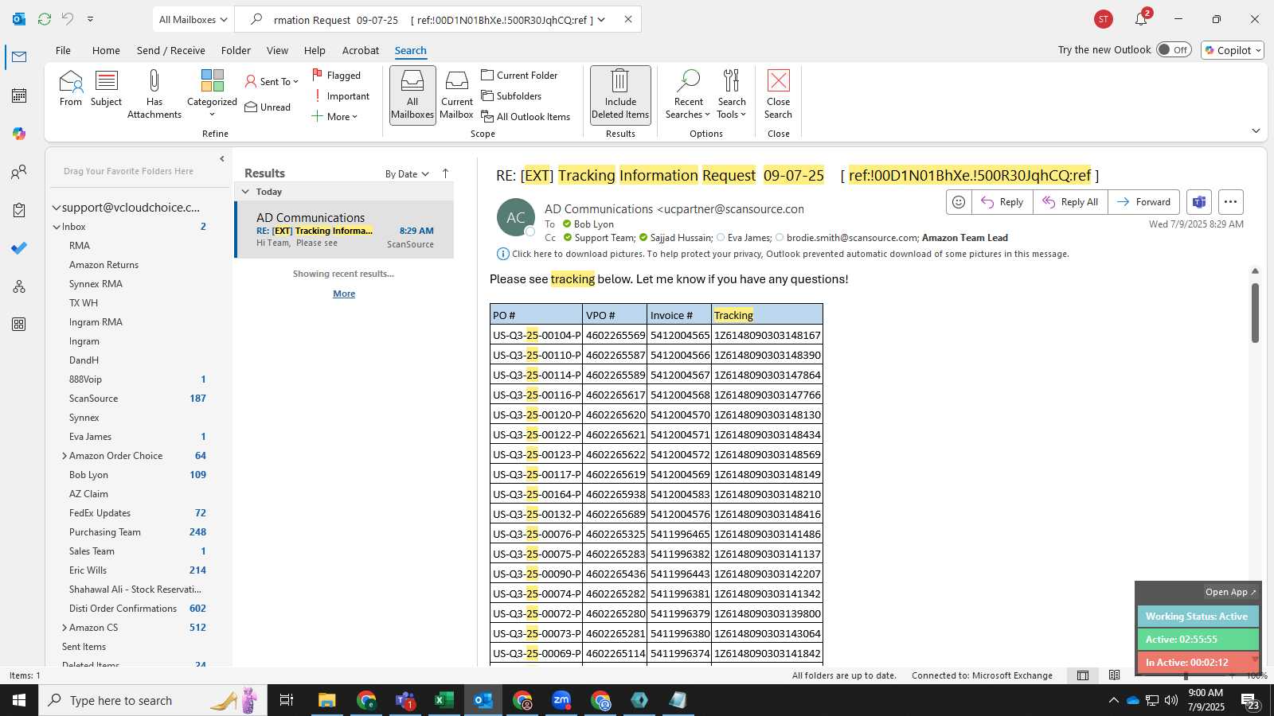The width and height of the screenshot is (1274, 716).
Task: Expand the Amazon CS folder
Action: (64, 628)
